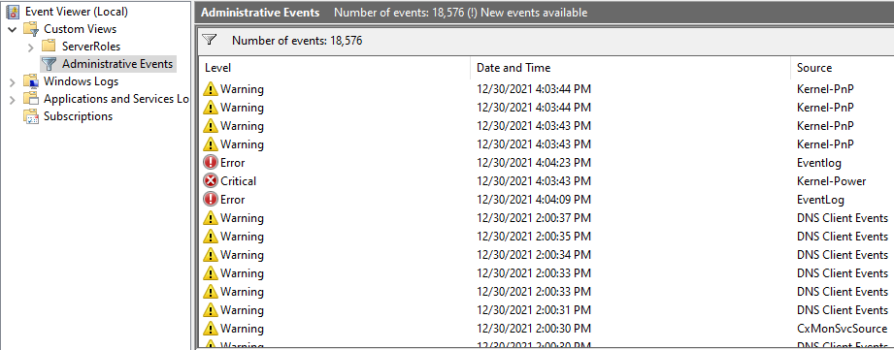This screenshot has width=894, height=350.
Task: Click the CxMonSvcSource source cell
Action: (843, 329)
